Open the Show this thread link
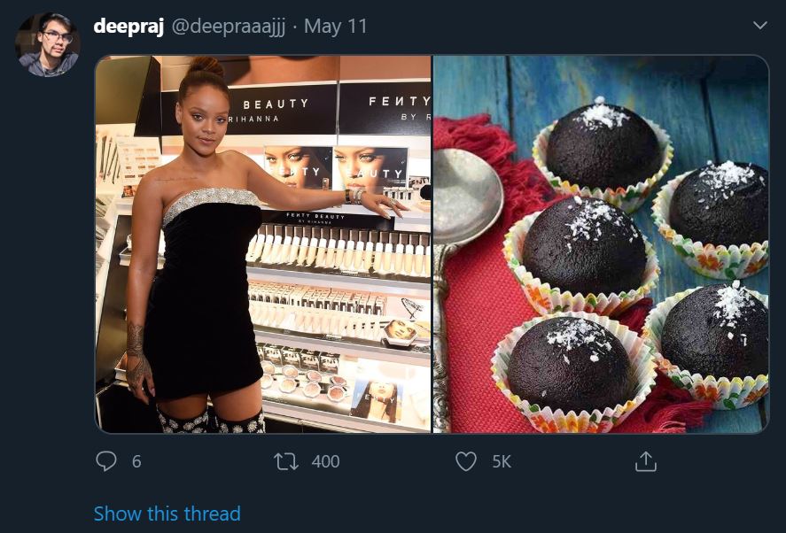This screenshot has height=533, width=786. tap(167, 514)
